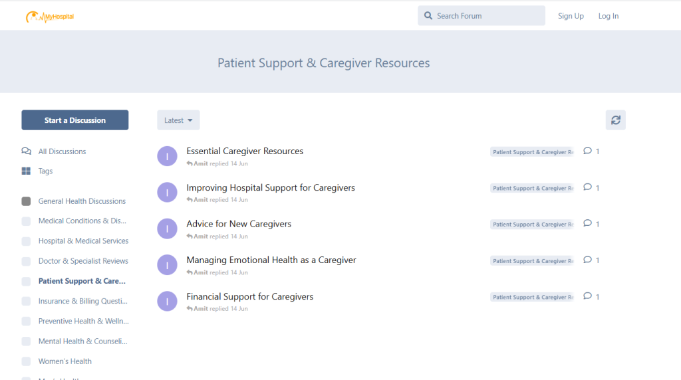Click the refresh discussions icon button
Image resolution: width=681 pixels, height=380 pixels.
pos(615,120)
